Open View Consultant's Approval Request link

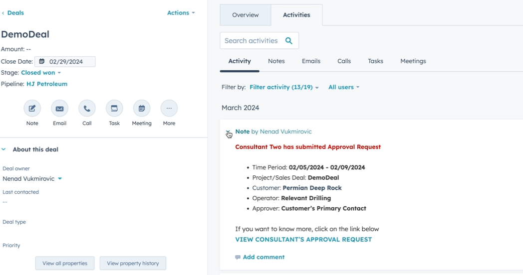click(303, 240)
